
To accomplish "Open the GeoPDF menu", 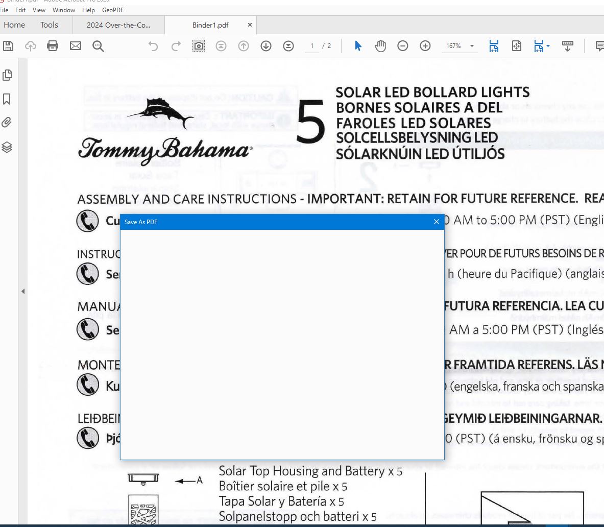I will (113, 10).
